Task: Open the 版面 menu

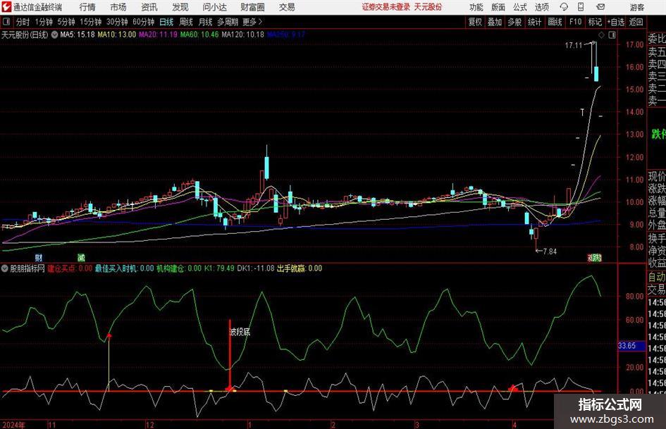Action: coord(498,7)
